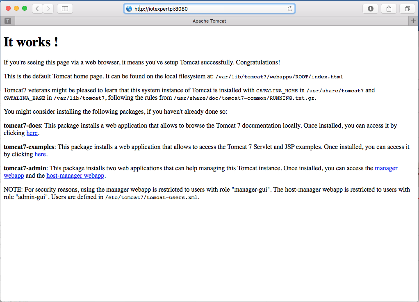Image resolution: width=419 pixels, height=302 pixels.
Task: Click the 'It works !' heading
Action: (31, 42)
